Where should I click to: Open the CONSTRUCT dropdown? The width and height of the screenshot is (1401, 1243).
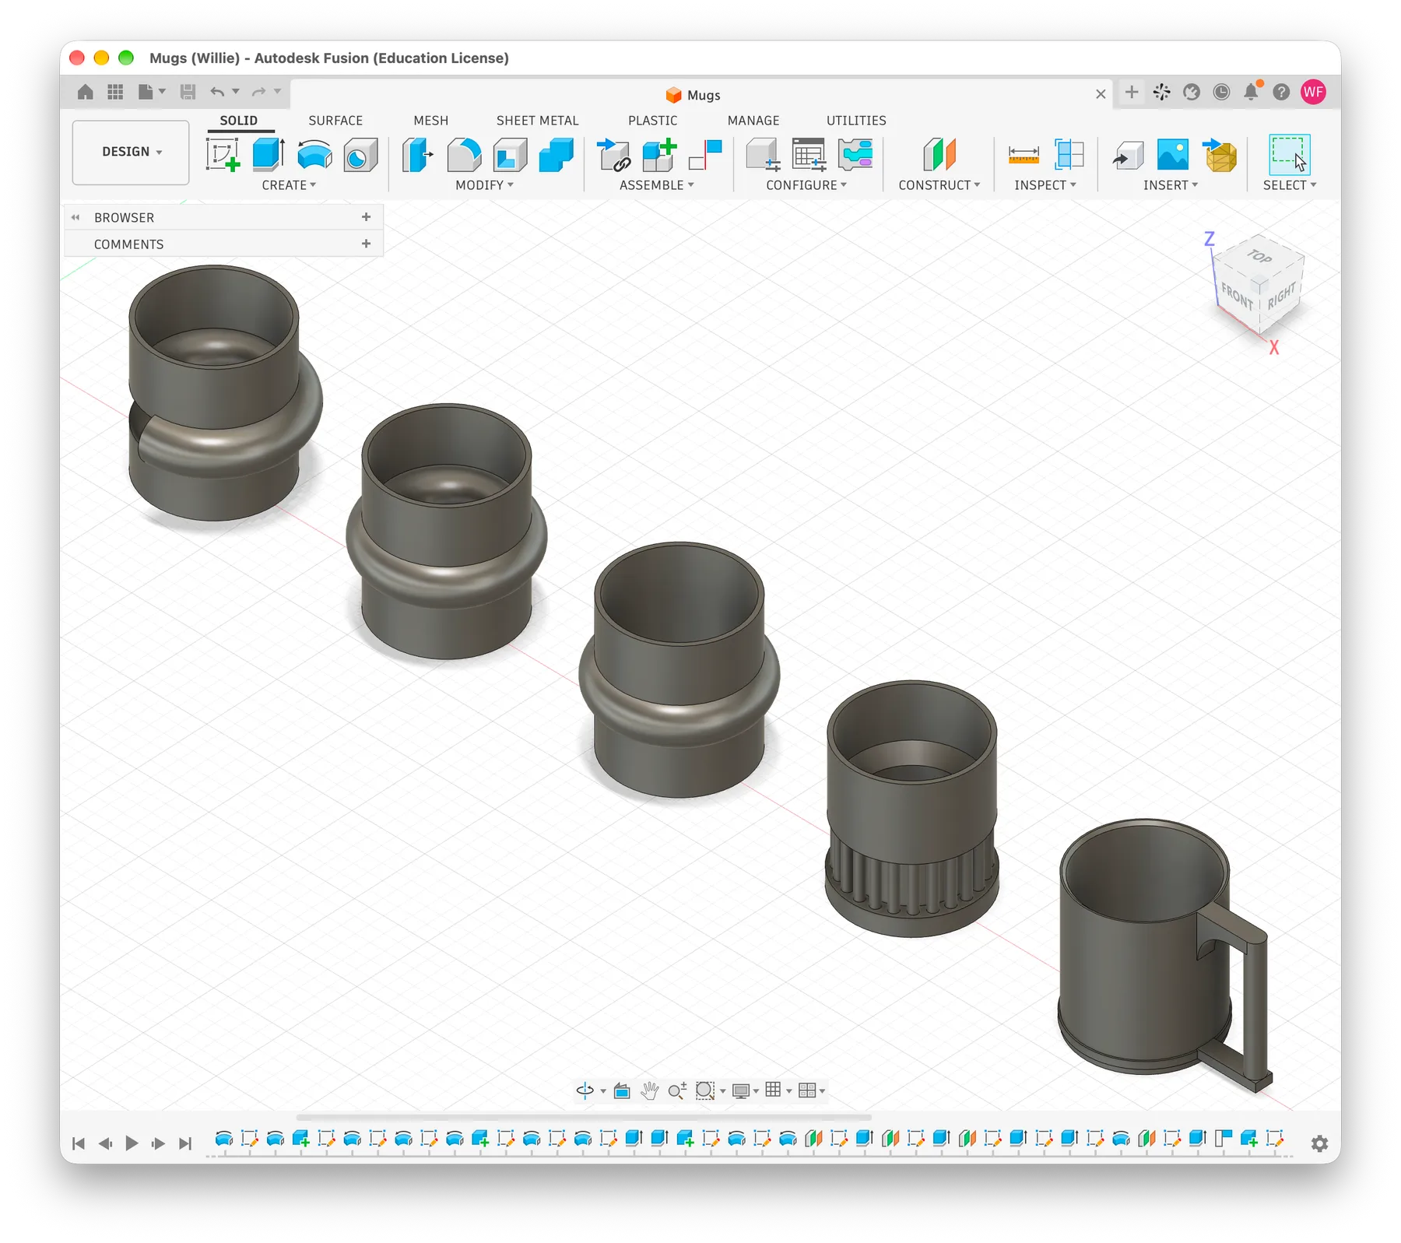(x=939, y=185)
